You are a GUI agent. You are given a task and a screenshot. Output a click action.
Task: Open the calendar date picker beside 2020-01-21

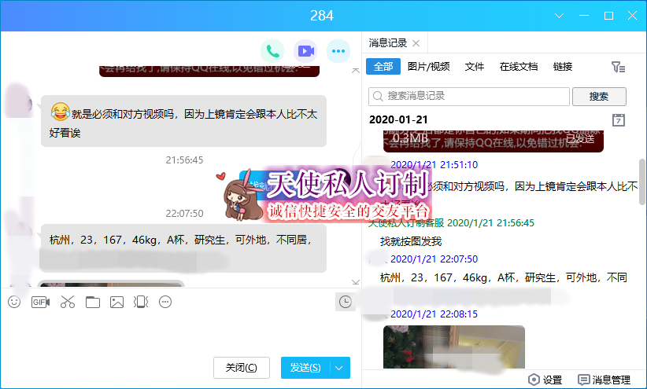(x=619, y=120)
